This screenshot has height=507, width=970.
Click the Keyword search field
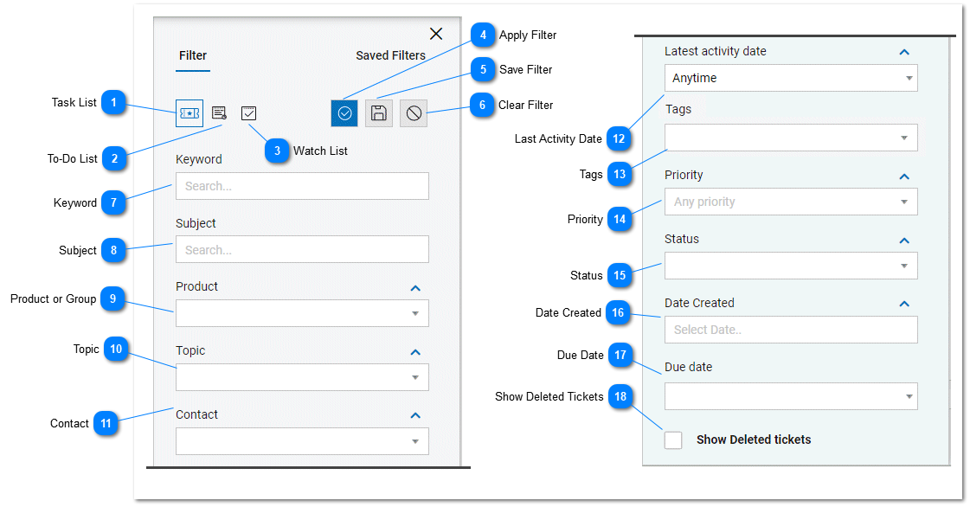[x=302, y=186]
